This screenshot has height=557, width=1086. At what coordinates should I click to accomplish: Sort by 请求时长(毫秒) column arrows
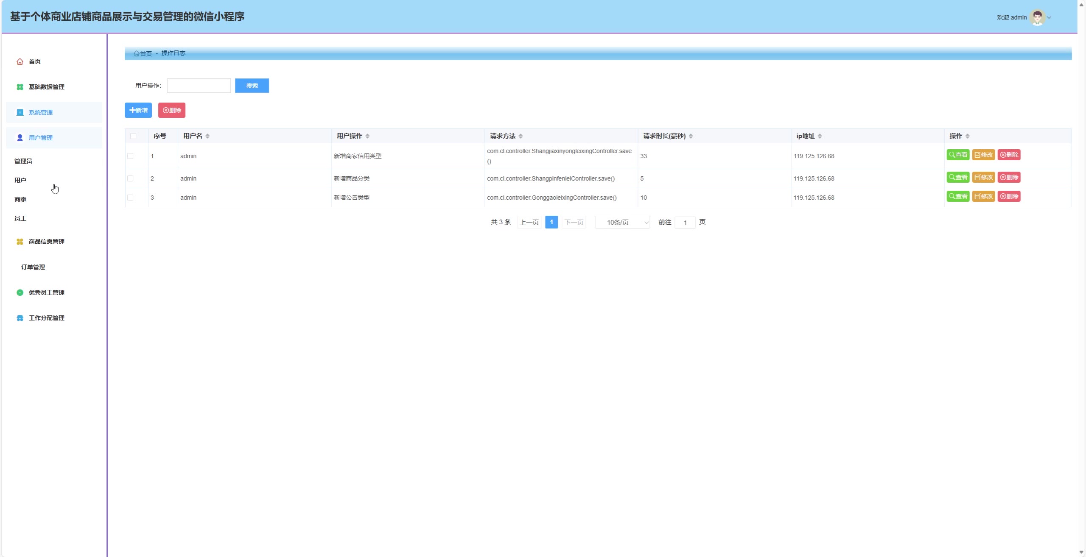pos(691,136)
